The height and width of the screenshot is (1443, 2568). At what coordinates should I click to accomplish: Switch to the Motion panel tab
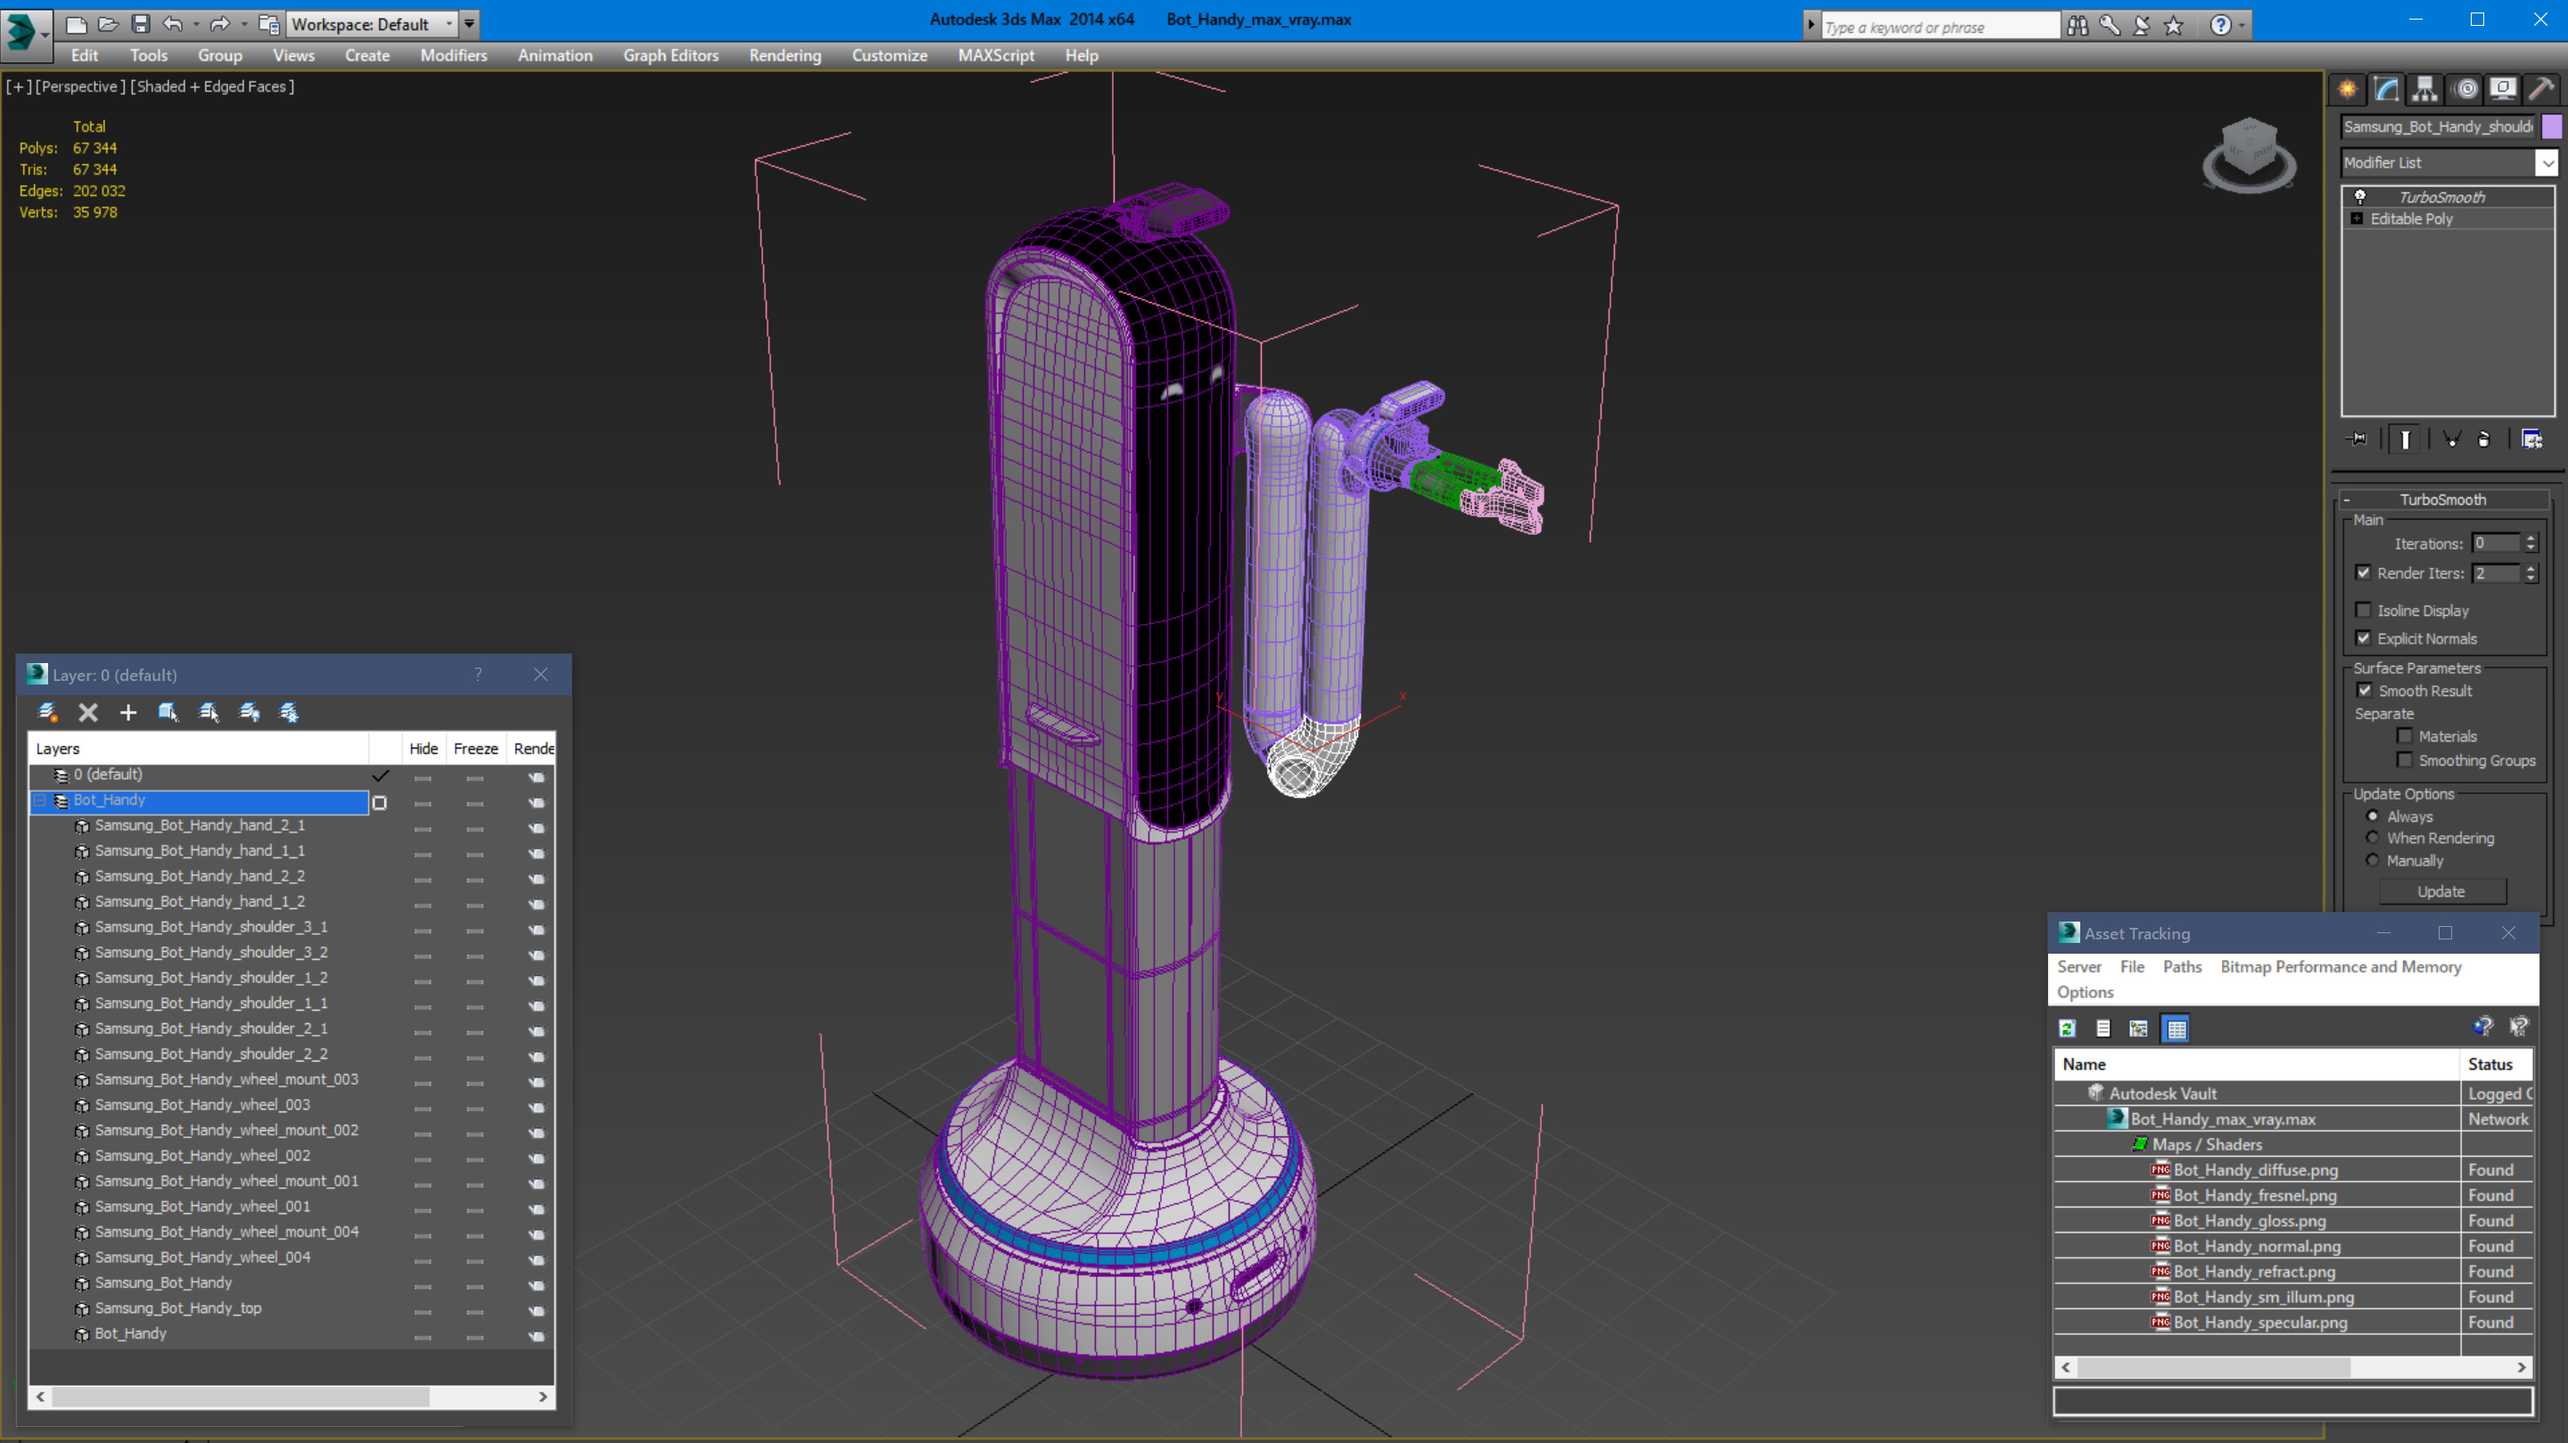2465,90
